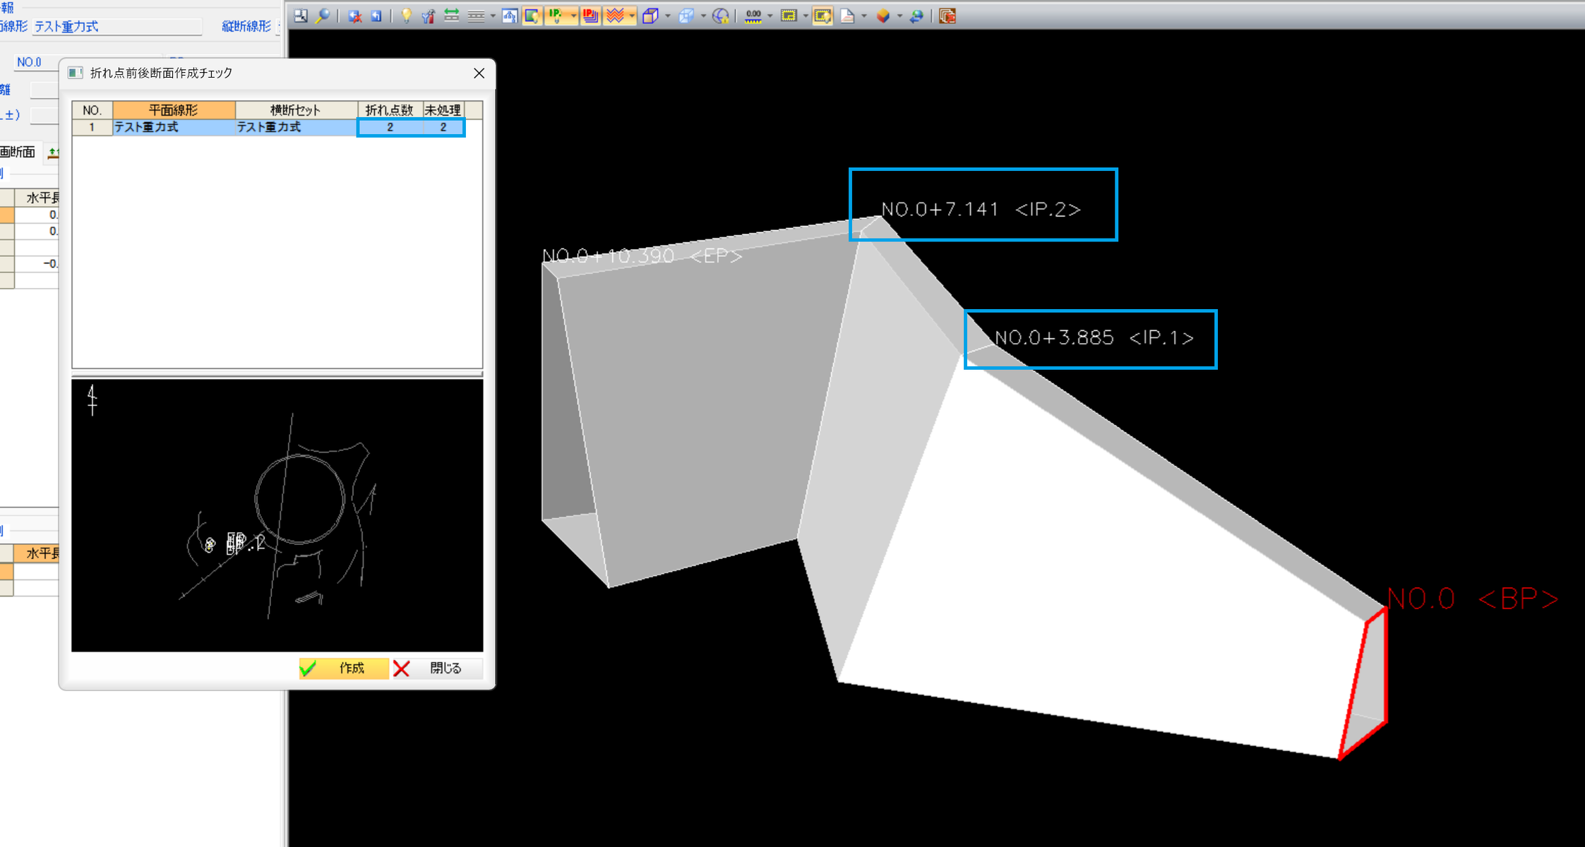Select テスト重力式 cell under 平面線形 column
The height and width of the screenshot is (847, 1585).
pyautogui.click(x=174, y=128)
